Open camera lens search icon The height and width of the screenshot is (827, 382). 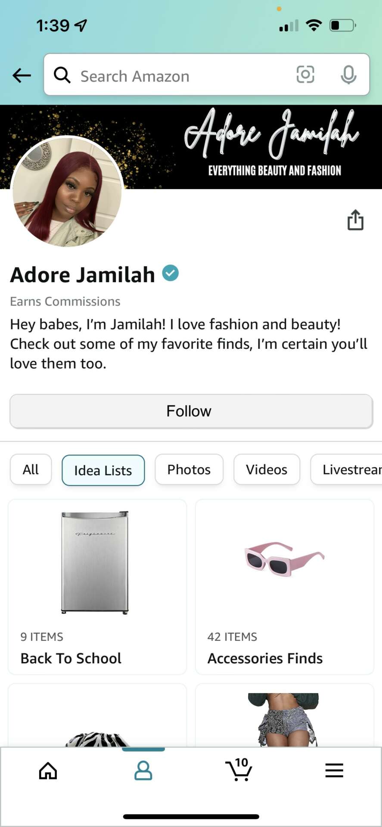[x=305, y=75]
